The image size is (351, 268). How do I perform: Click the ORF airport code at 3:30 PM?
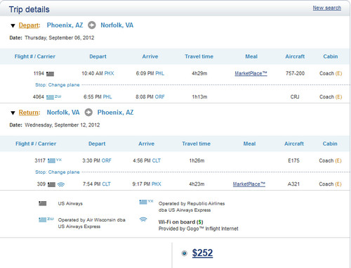coord(107,160)
